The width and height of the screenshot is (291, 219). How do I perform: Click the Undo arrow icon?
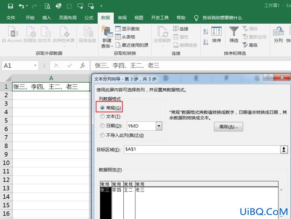(21, 6)
